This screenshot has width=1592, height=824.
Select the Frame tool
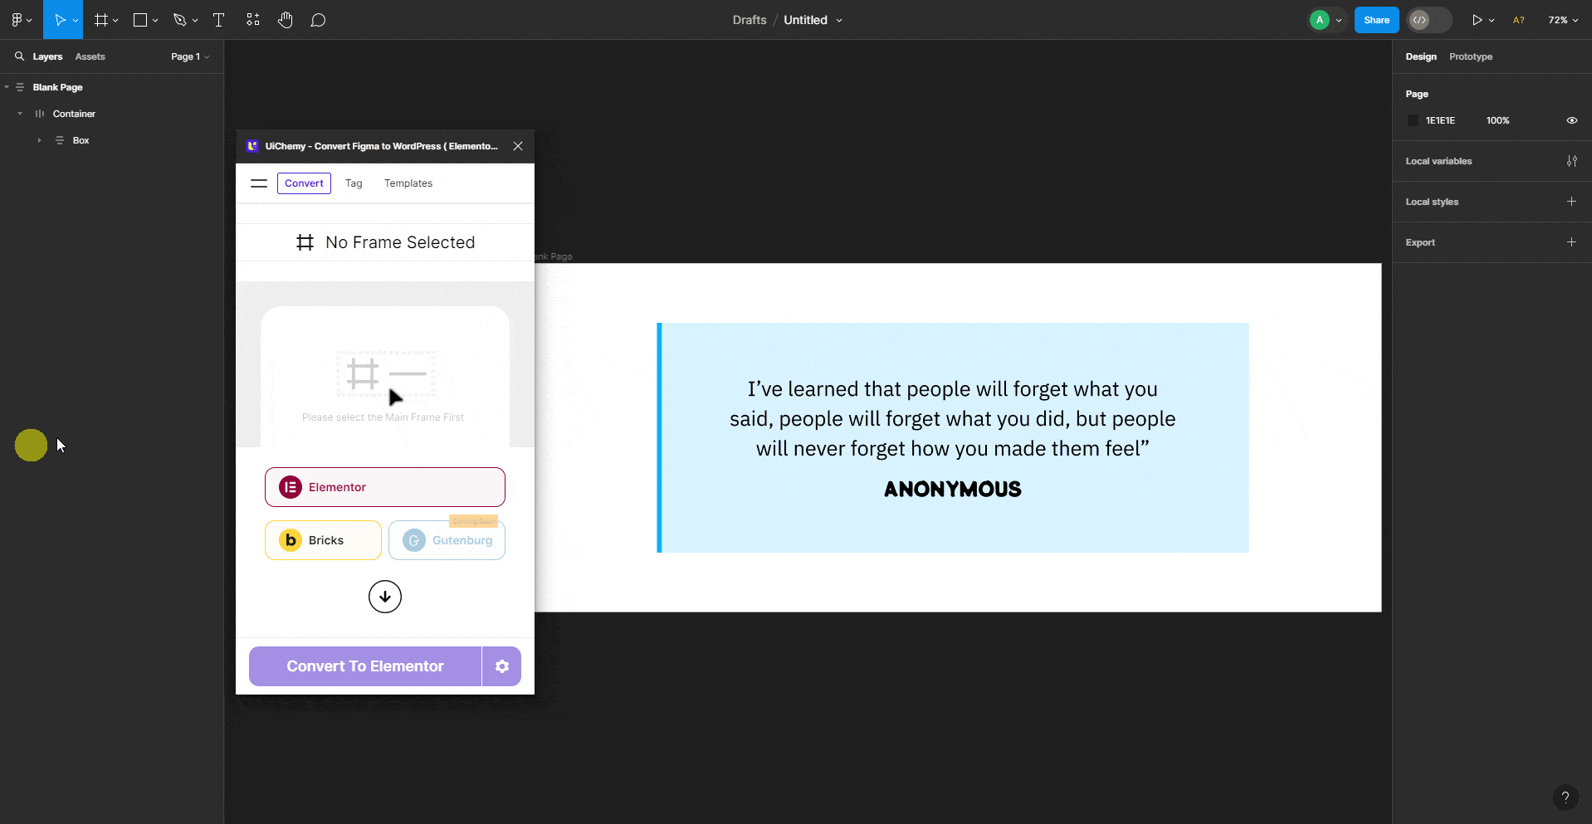[100, 19]
